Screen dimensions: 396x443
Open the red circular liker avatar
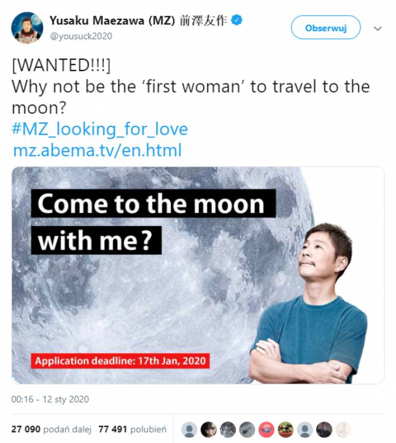tap(266, 430)
